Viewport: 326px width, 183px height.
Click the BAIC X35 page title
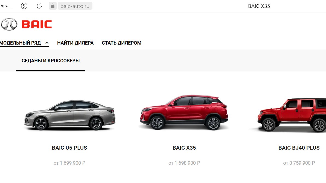[259, 6]
